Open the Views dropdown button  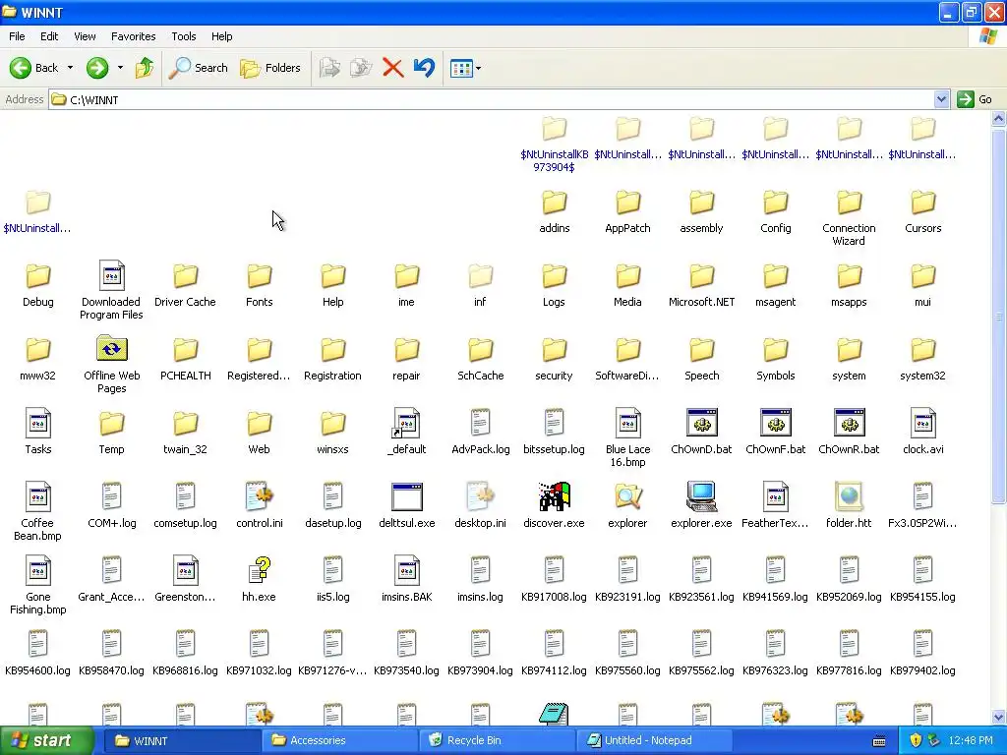pos(465,68)
